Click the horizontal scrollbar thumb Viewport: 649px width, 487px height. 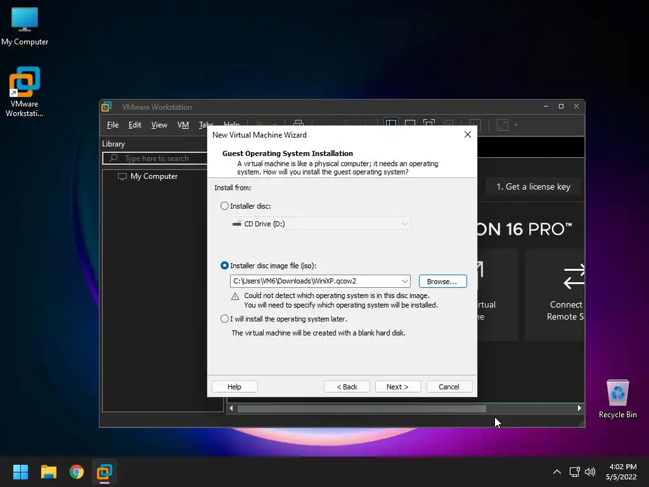coord(361,408)
